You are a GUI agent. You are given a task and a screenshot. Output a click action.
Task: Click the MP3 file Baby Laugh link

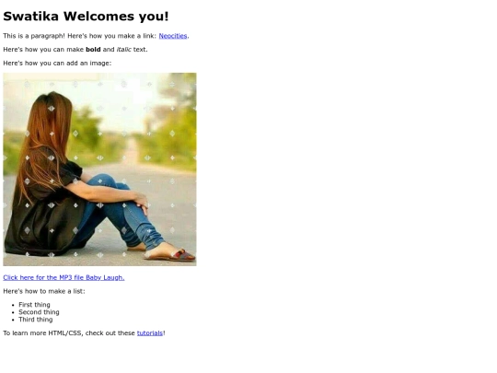(64, 277)
